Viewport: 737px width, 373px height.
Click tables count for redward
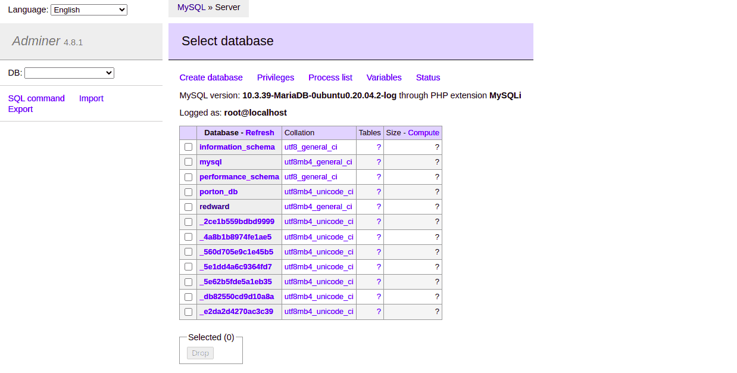(379, 207)
